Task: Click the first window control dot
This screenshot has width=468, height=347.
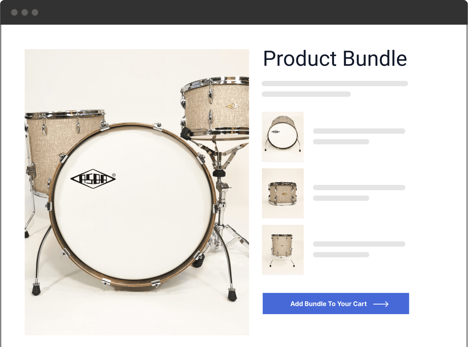Action: point(14,12)
